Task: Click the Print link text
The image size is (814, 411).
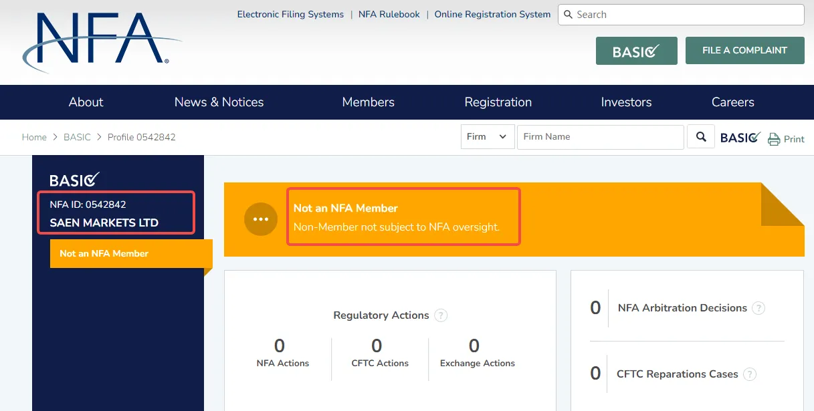Action: click(x=794, y=139)
